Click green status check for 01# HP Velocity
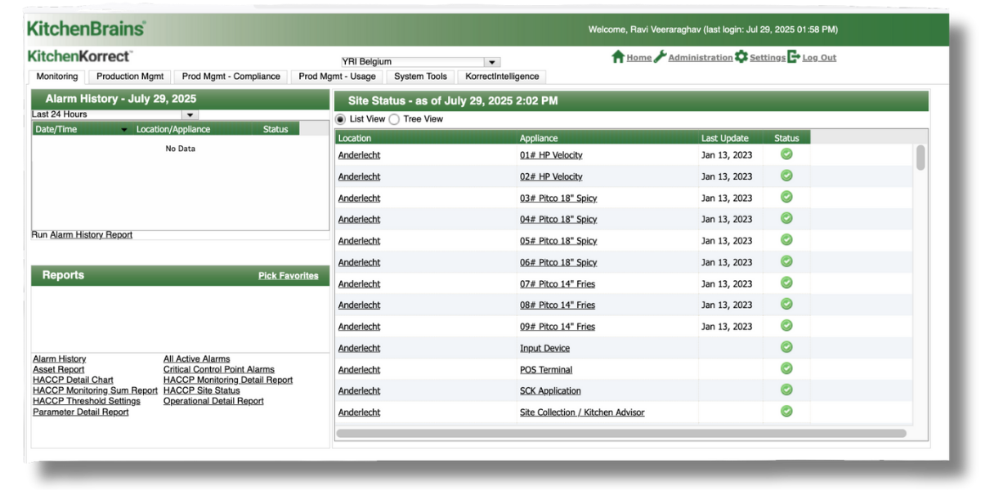This screenshot has height=490, width=981. point(786,154)
